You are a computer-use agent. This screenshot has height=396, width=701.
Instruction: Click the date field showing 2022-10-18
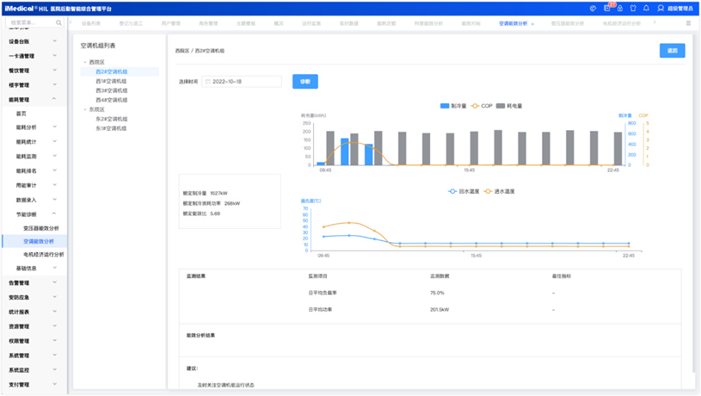[x=242, y=82]
